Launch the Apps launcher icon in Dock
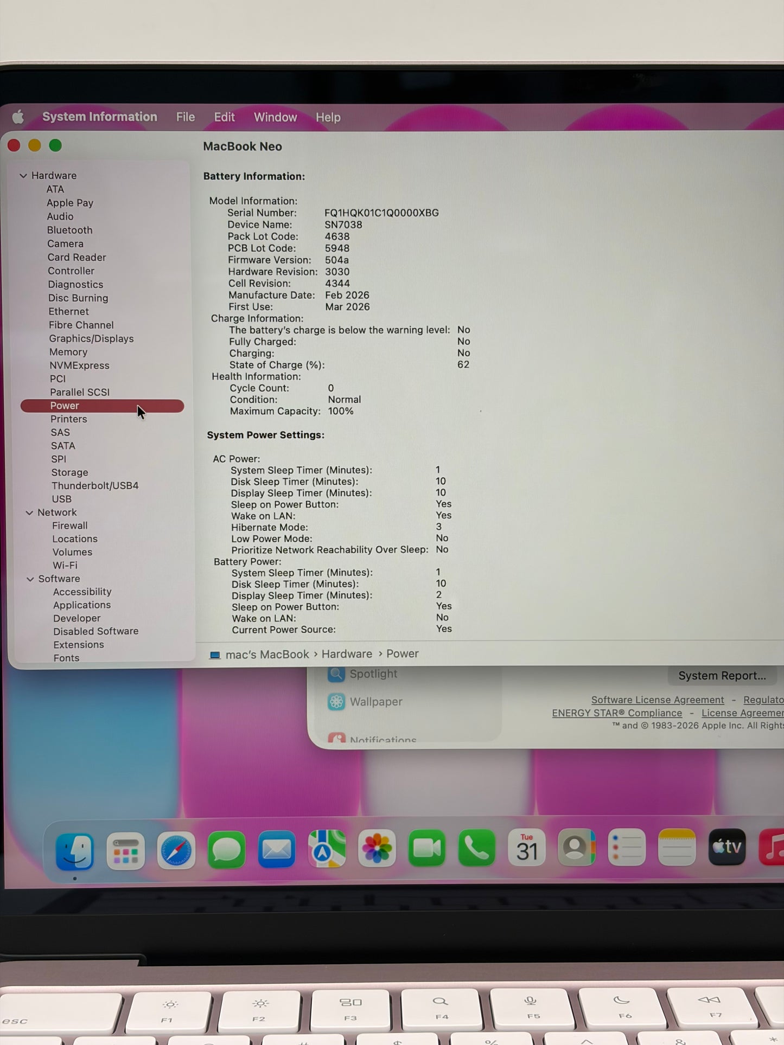 (x=125, y=851)
